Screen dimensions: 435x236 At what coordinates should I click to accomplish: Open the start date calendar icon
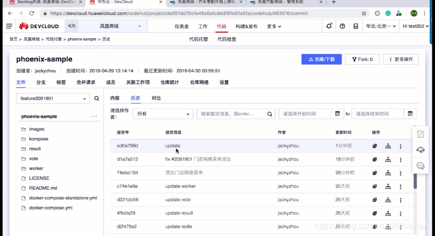pyautogui.click(x=337, y=113)
